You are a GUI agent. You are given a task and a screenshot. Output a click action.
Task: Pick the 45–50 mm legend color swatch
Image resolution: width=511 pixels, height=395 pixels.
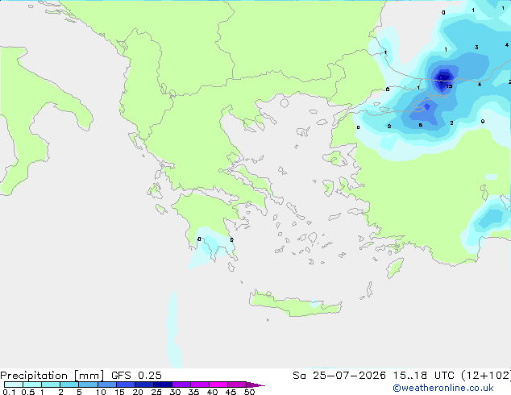point(237,385)
